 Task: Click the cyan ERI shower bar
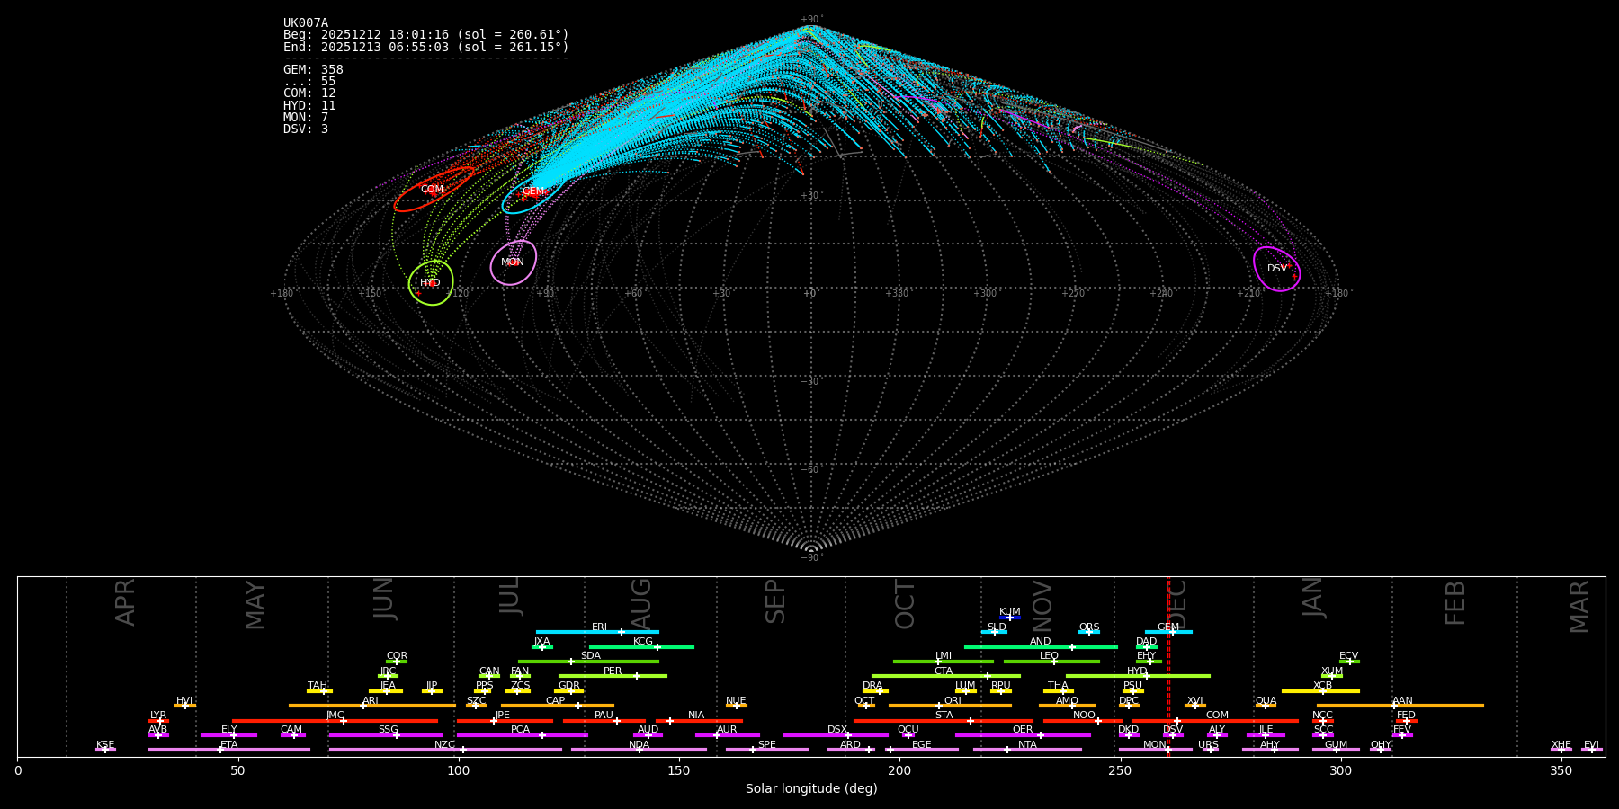597,632
